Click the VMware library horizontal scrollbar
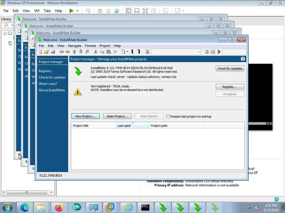Viewport: 285px width, 213px height. pos(27,192)
